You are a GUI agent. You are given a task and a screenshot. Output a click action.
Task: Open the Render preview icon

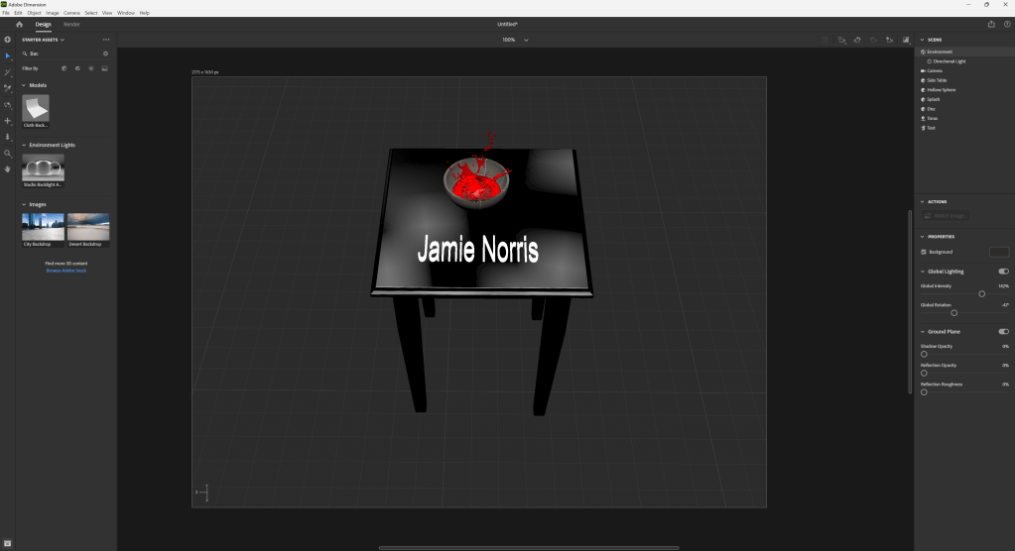pyautogui.click(x=905, y=40)
